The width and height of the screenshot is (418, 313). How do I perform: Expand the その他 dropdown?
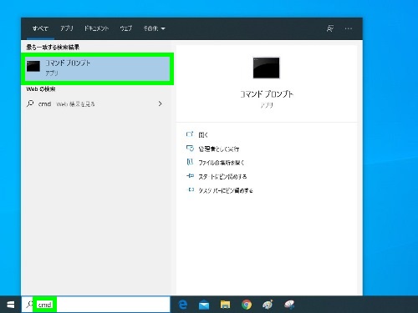point(154,28)
